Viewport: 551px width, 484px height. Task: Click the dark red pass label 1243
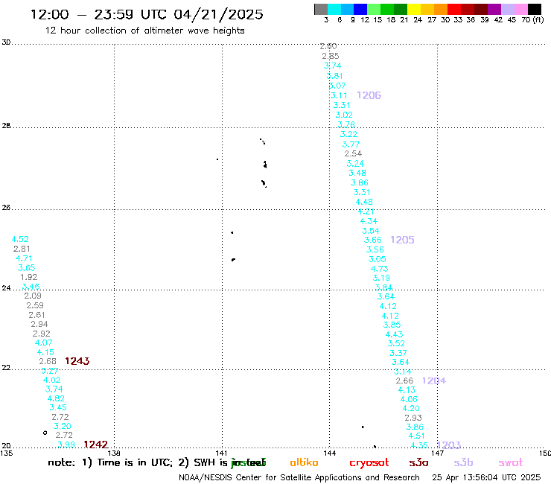77,361
